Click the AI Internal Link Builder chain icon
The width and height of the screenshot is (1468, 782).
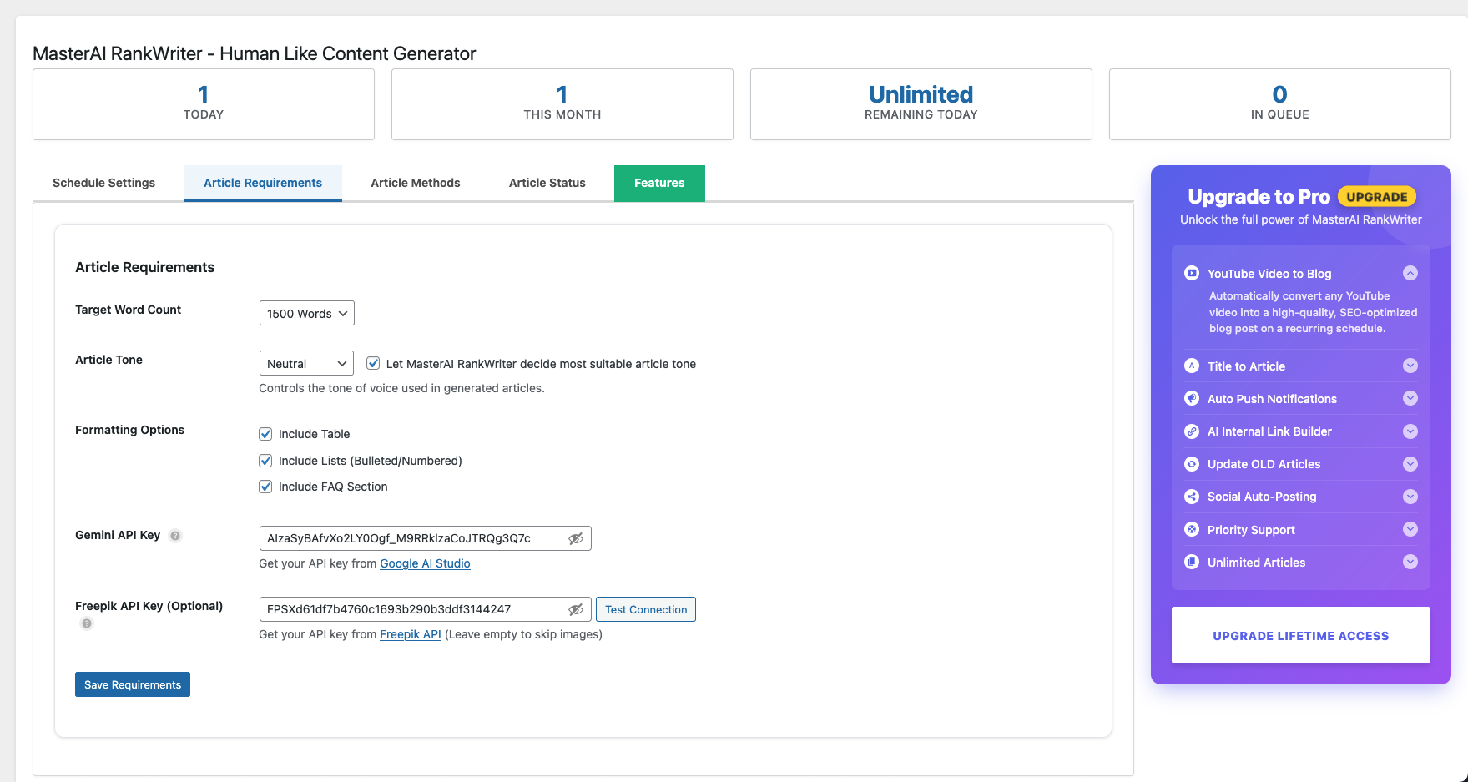[1192, 431]
